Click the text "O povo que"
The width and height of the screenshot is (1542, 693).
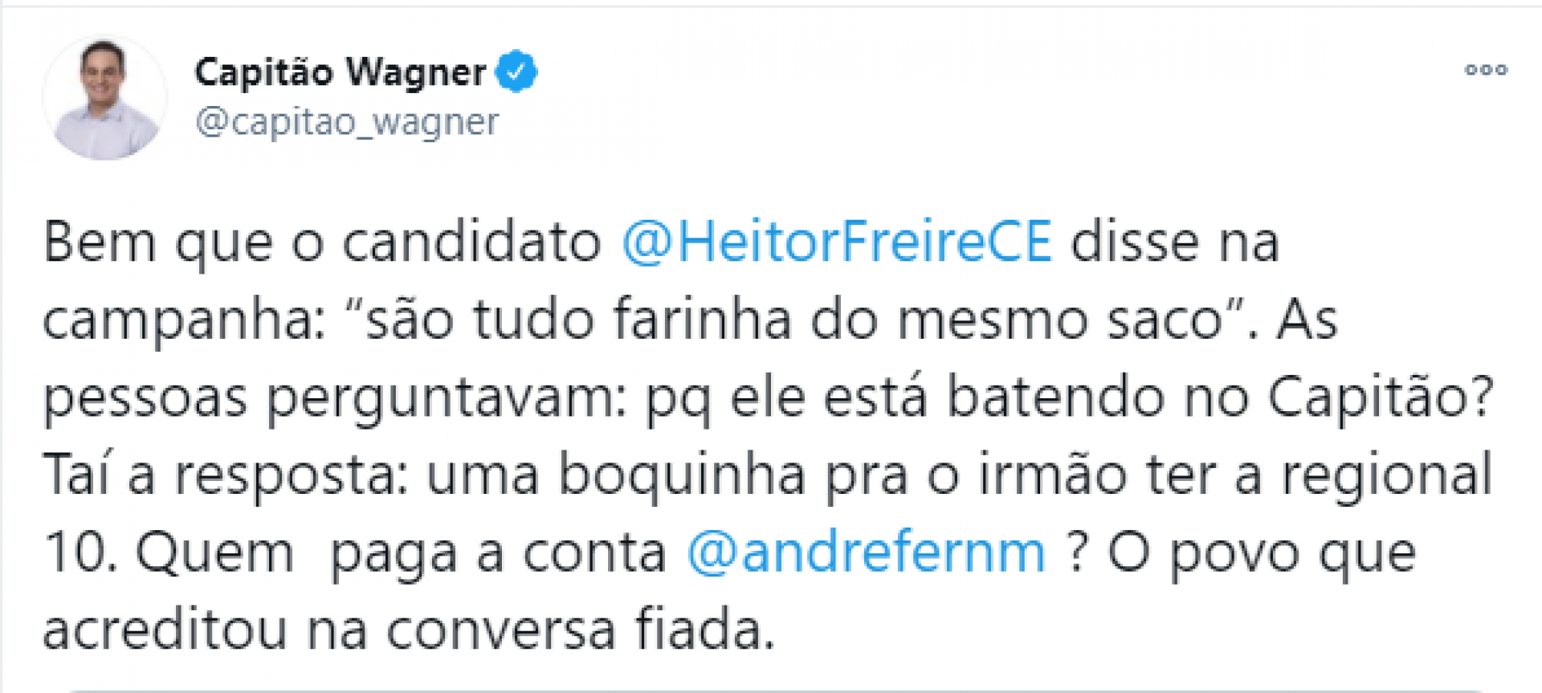1261,552
